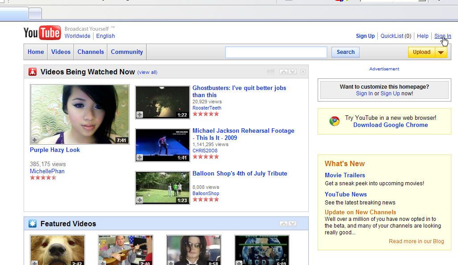The height and width of the screenshot is (265, 458).
Task: Open QuickList (0) link
Action: pyautogui.click(x=396, y=36)
